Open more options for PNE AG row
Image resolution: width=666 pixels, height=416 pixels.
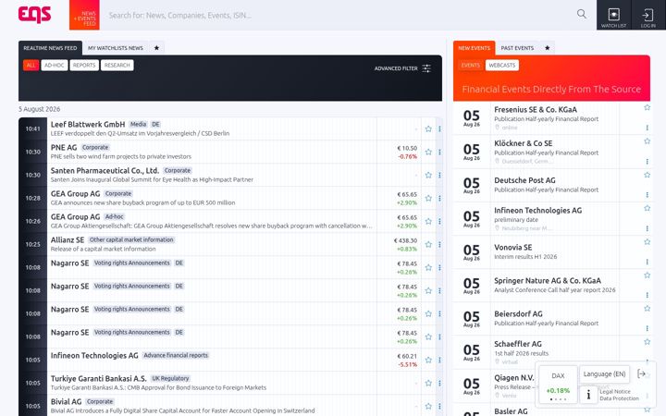439,152
